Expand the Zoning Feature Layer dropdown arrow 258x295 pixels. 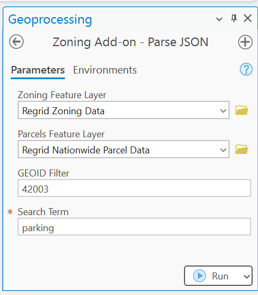click(x=223, y=111)
